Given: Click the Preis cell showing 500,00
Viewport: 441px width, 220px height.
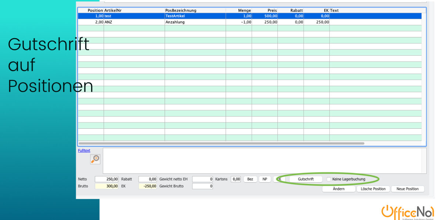Looking at the screenshot, I should (x=265, y=16).
